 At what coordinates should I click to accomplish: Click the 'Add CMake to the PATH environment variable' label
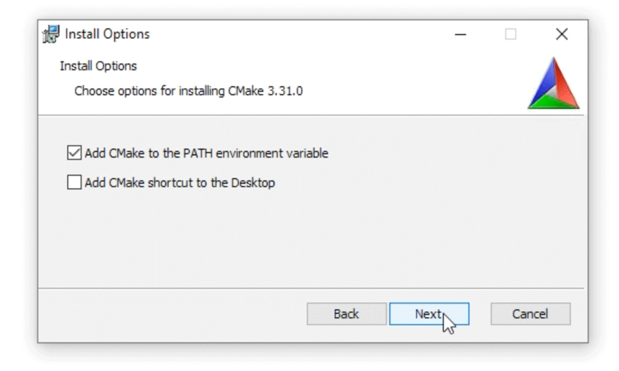pos(207,153)
